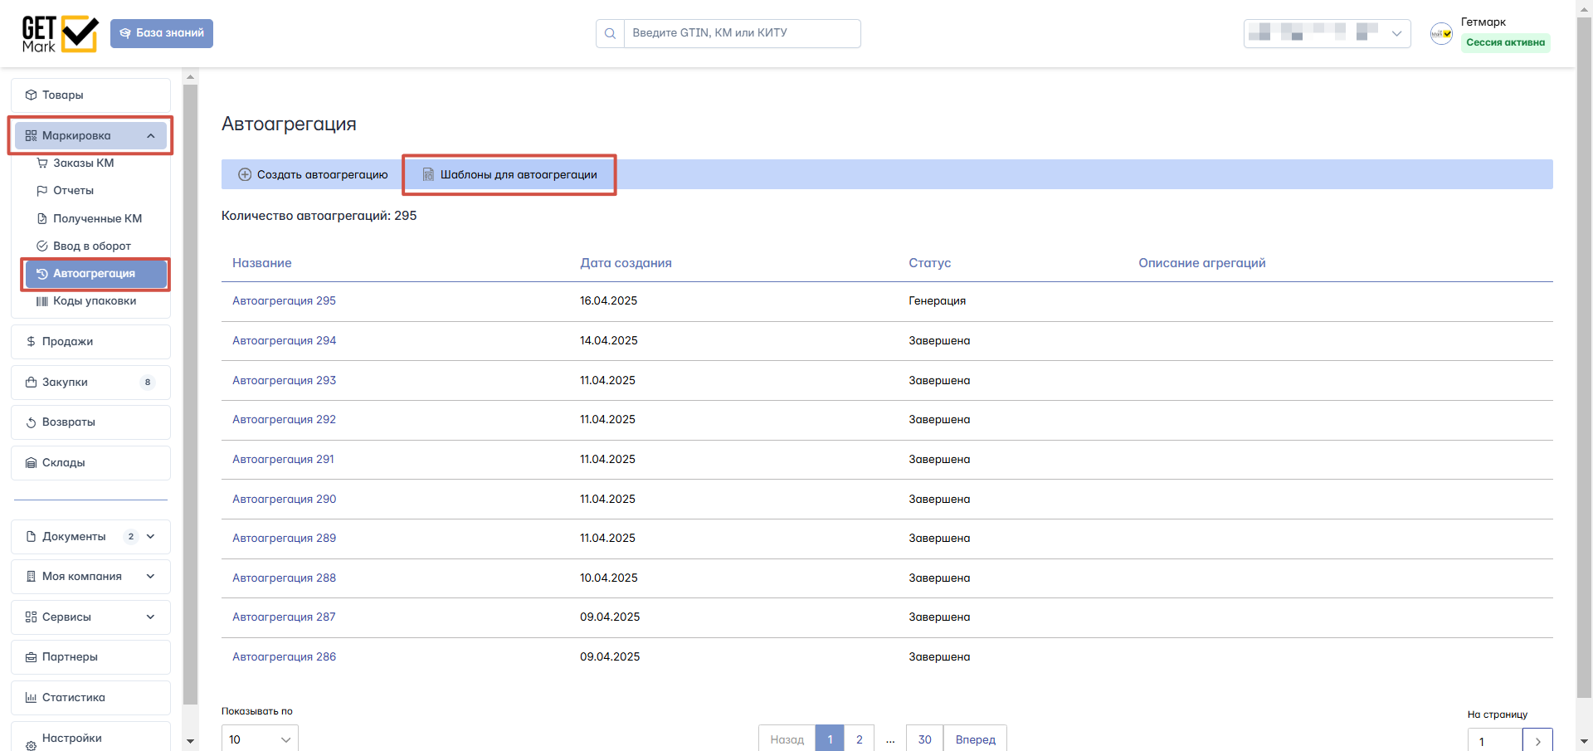Click the Настройки gear icon
The width and height of the screenshot is (1593, 751).
(31, 744)
